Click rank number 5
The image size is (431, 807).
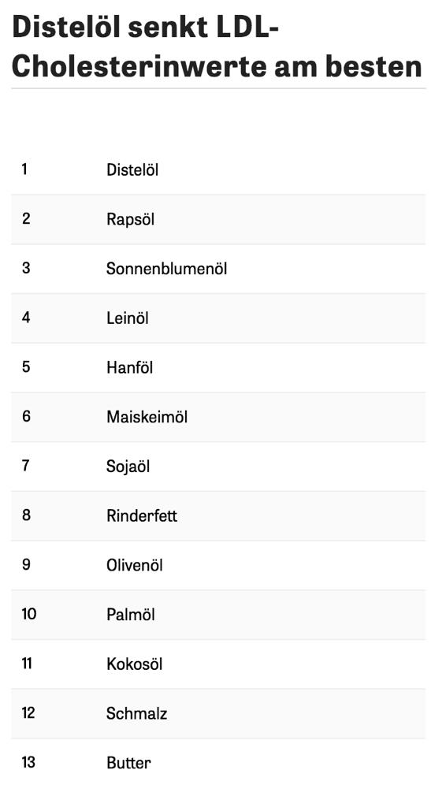[26, 367]
